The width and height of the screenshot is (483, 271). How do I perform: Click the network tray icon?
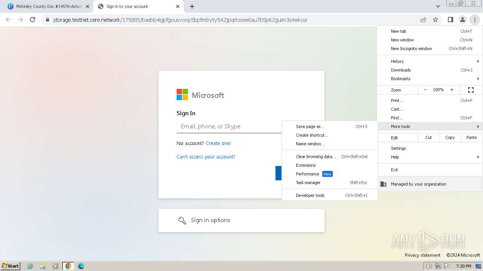tap(438, 266)
